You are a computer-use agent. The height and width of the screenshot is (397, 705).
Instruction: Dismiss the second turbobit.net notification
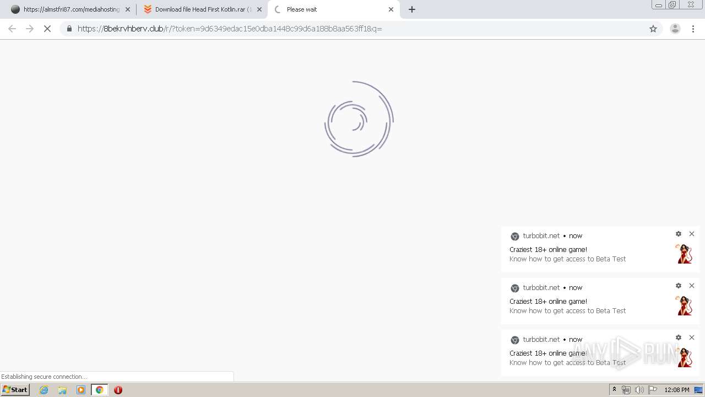pos(692,286)
